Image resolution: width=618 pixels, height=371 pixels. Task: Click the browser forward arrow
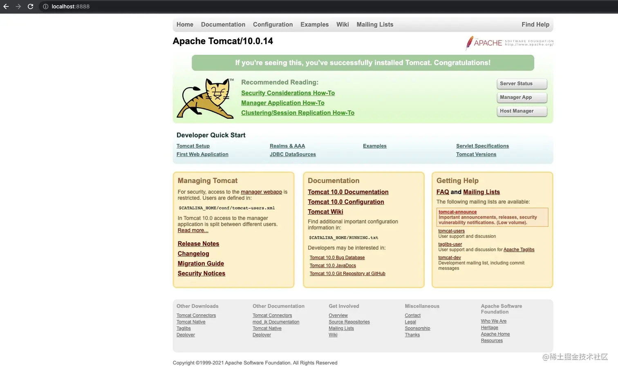[18, 7]
